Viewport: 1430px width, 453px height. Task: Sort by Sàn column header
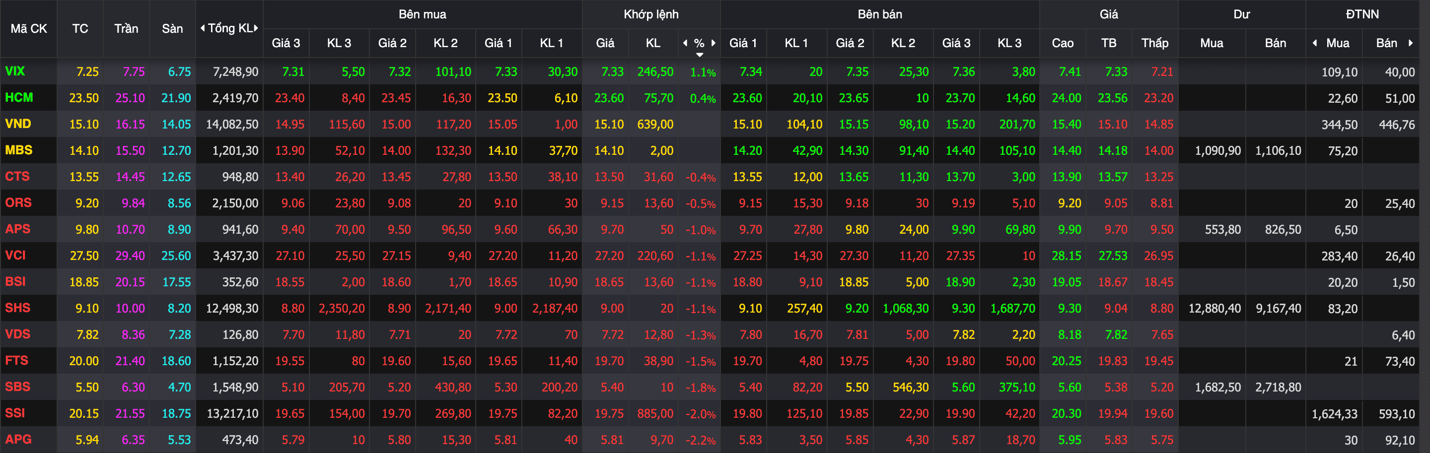coord(172,28)
